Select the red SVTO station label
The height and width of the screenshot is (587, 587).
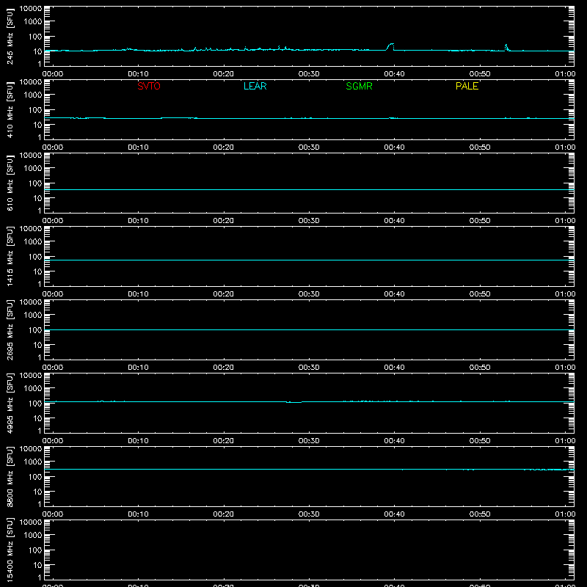(149, 86)
